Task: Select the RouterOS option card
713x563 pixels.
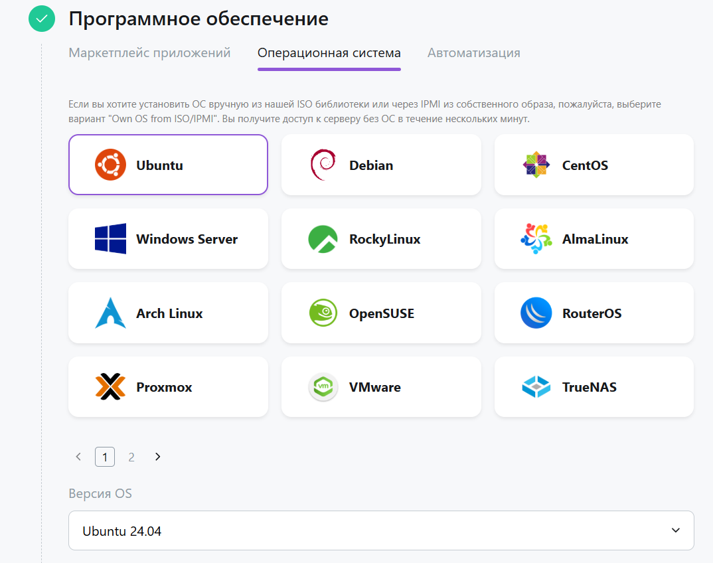Action: pyautogui.click(x=594, y=313)
